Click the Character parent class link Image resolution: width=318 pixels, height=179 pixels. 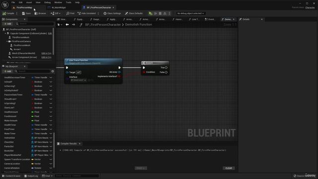tap(310, 7)
